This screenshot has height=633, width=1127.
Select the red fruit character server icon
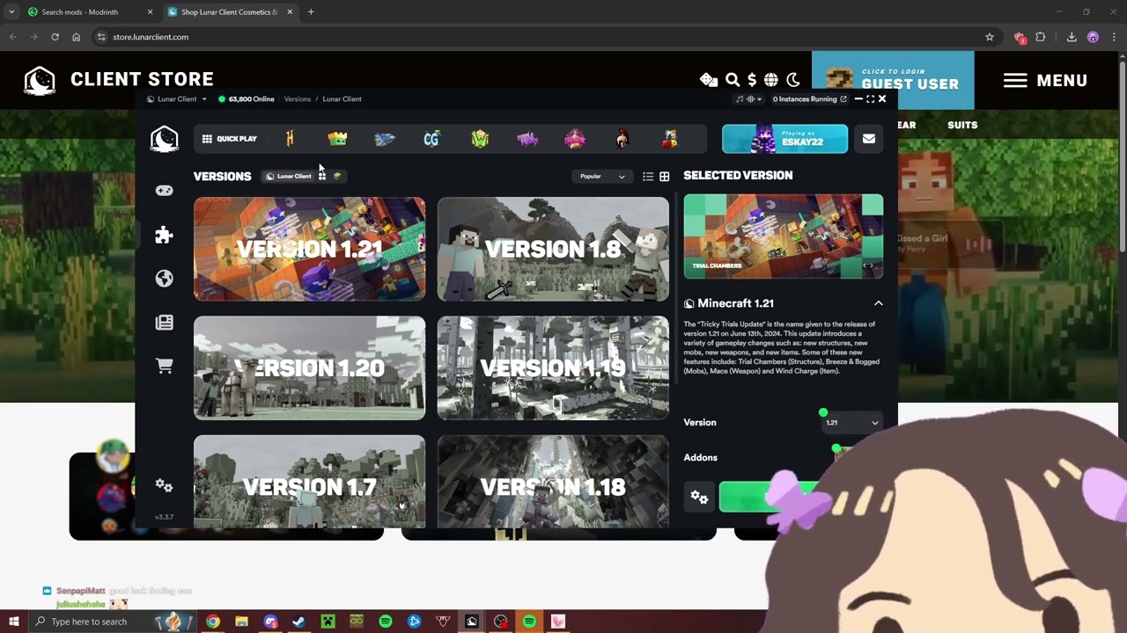tap(670, 139)
